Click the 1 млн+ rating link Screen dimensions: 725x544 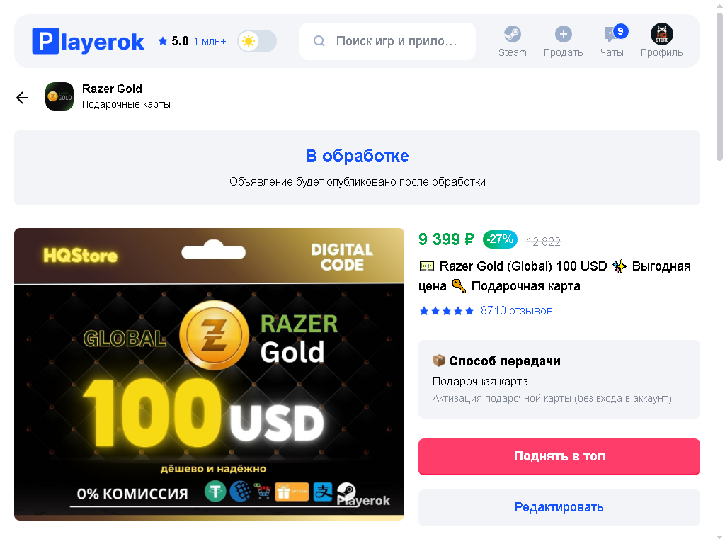pos(210,42)
